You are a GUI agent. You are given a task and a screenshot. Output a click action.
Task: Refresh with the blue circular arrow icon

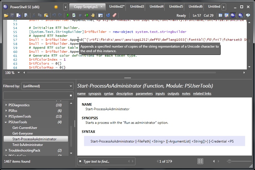tap(108, 15)
